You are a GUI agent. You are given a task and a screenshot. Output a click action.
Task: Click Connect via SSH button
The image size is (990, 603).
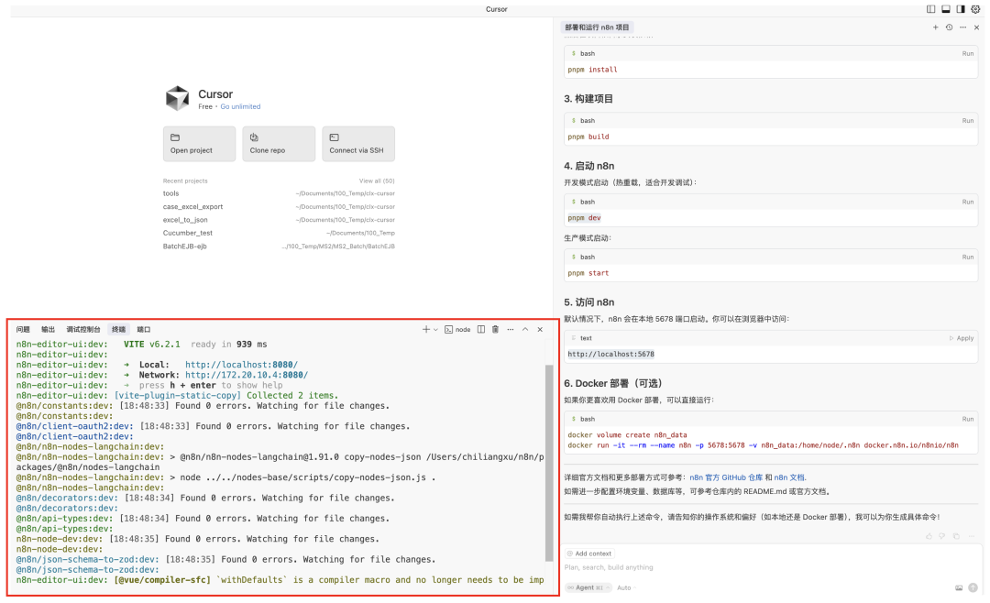358,144
